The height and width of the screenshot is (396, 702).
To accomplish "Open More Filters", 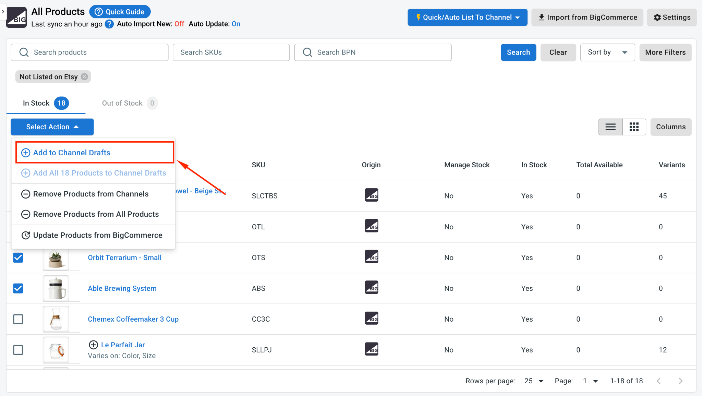I will tap(665, 52).
